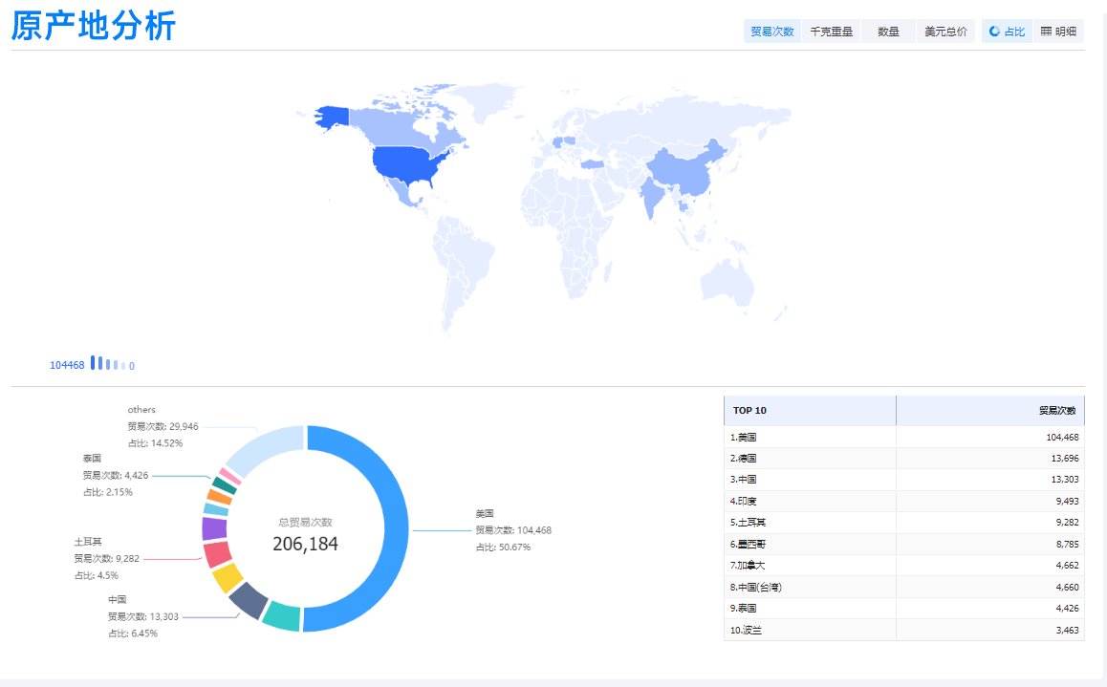Viewport: 1107px width, 687px height.
Task: Click China on the world map
Action: tap(685, 169)
